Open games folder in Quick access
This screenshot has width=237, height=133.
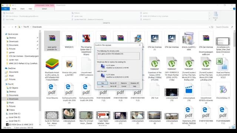click(x=10, y=52)
